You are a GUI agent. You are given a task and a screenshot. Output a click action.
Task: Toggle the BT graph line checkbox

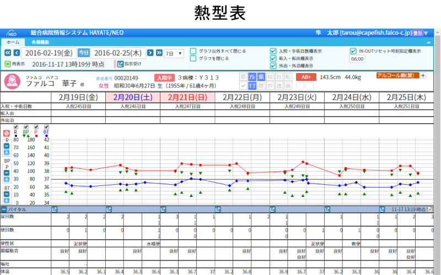(x=46, y=127)
